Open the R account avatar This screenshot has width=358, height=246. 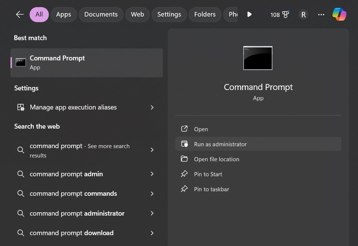pos(303,15)
